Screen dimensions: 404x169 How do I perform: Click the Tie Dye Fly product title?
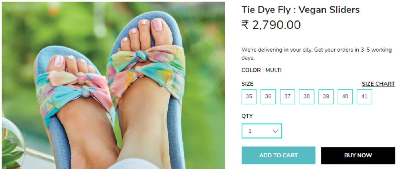click(300, 10)
